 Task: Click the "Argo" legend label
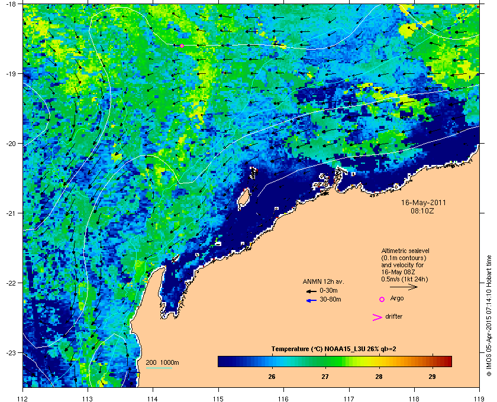pos(397,298)
